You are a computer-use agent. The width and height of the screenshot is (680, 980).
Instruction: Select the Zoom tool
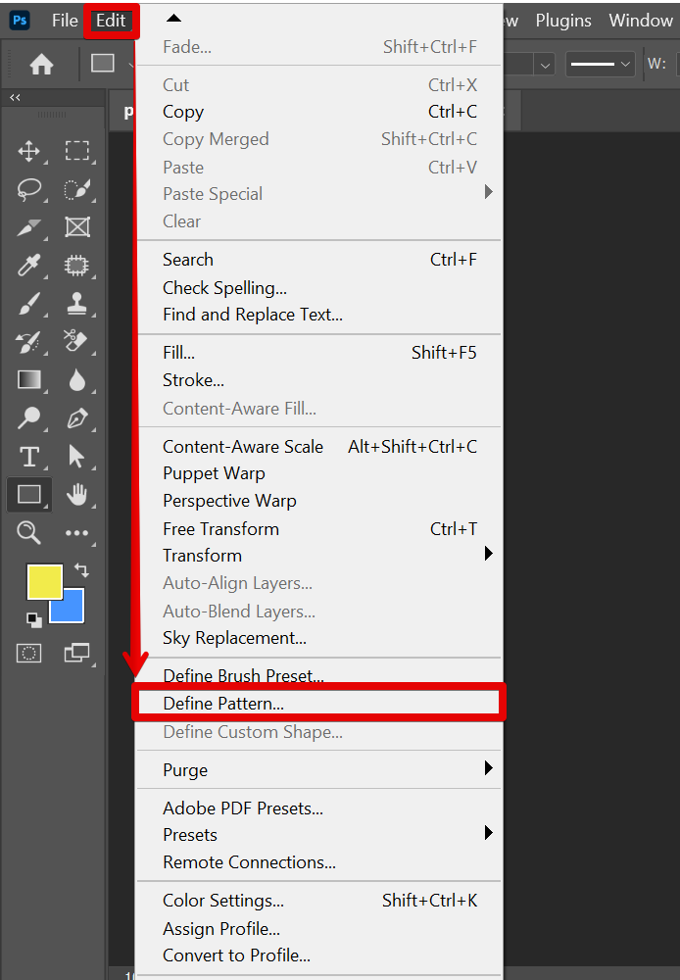click(x=28, y=533)
